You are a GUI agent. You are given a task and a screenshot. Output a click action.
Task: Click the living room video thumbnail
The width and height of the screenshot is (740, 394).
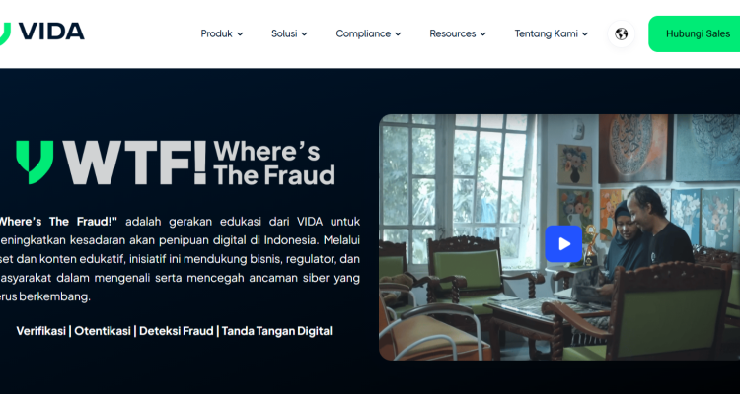click(559, 237)
